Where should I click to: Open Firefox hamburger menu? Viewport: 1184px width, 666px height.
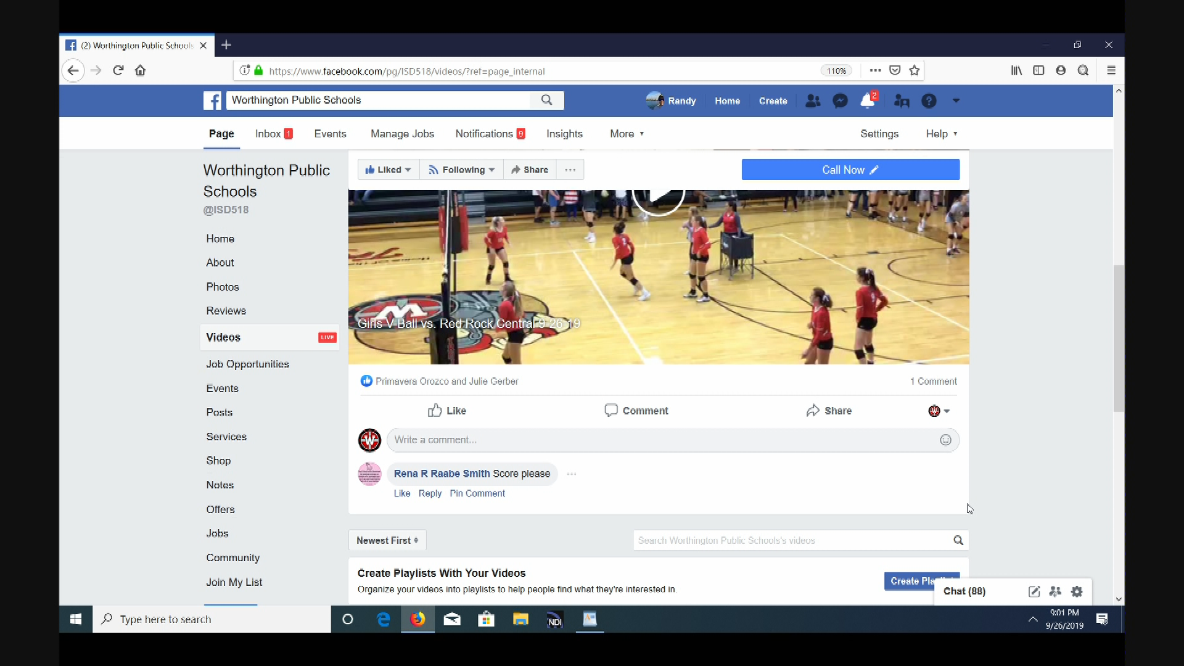1111,70
